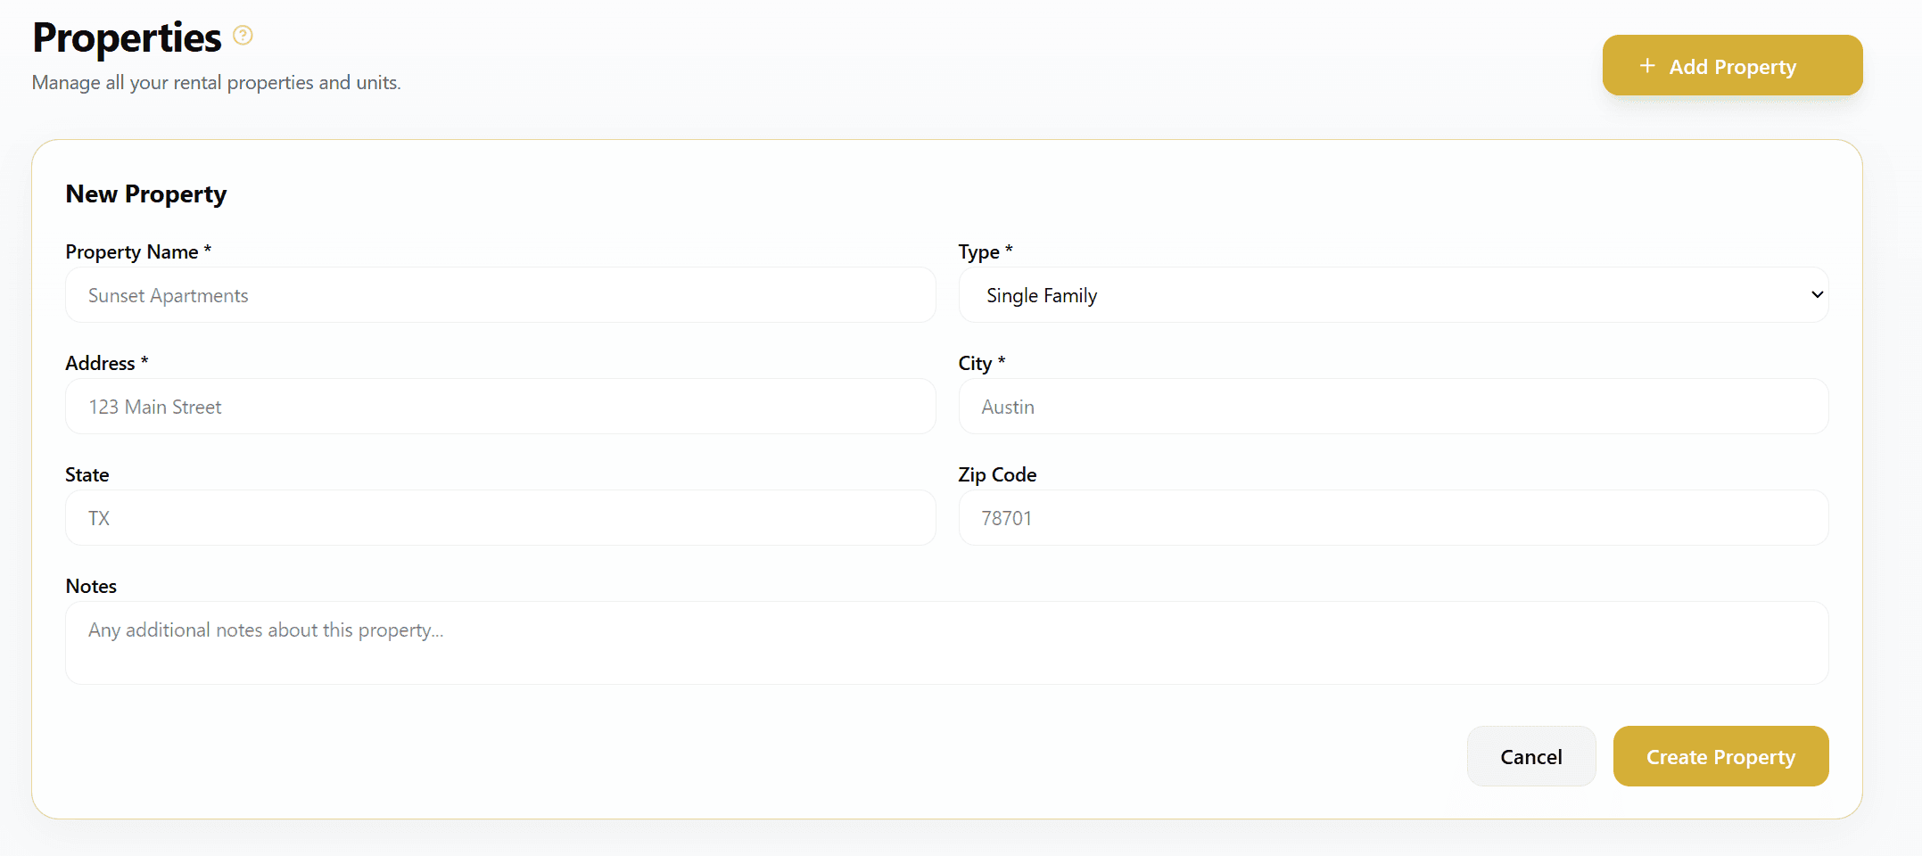The width and height of the screenshot is (1922, 856).
Task: Focus the Zip Code field
Action: click(1392, 518)
